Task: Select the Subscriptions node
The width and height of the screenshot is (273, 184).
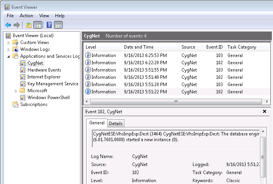Action: 34,104
